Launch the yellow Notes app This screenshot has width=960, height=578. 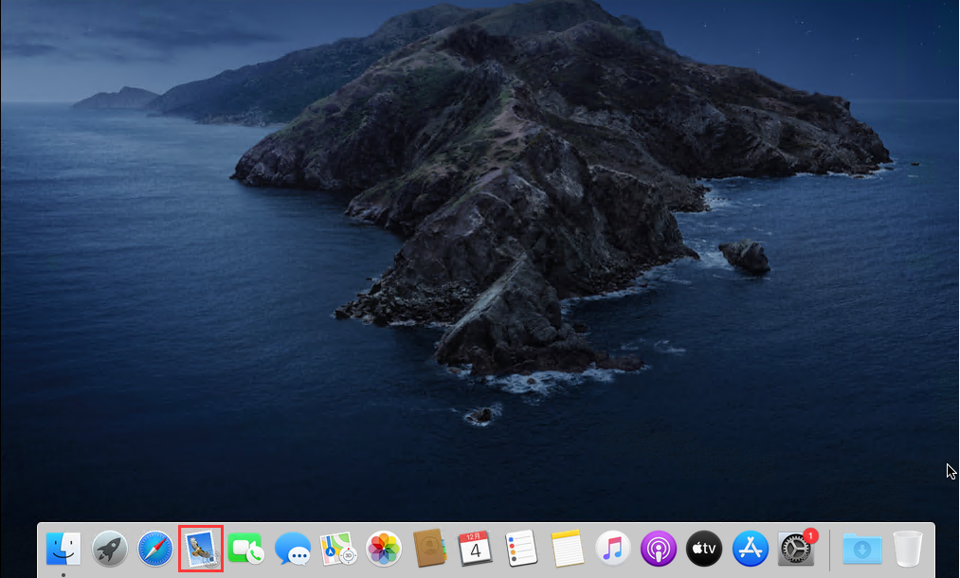pos(567,548)
